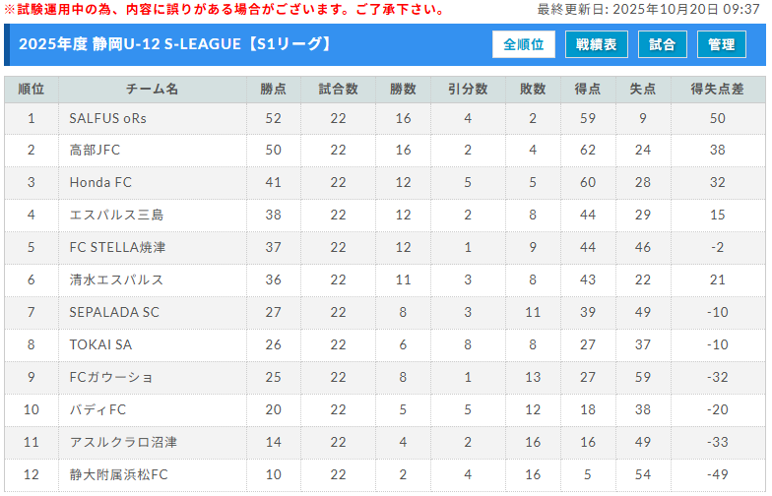Viewport: 772px width, 496px height.
Task: Open the Honda FC team row
Action: 100,183
